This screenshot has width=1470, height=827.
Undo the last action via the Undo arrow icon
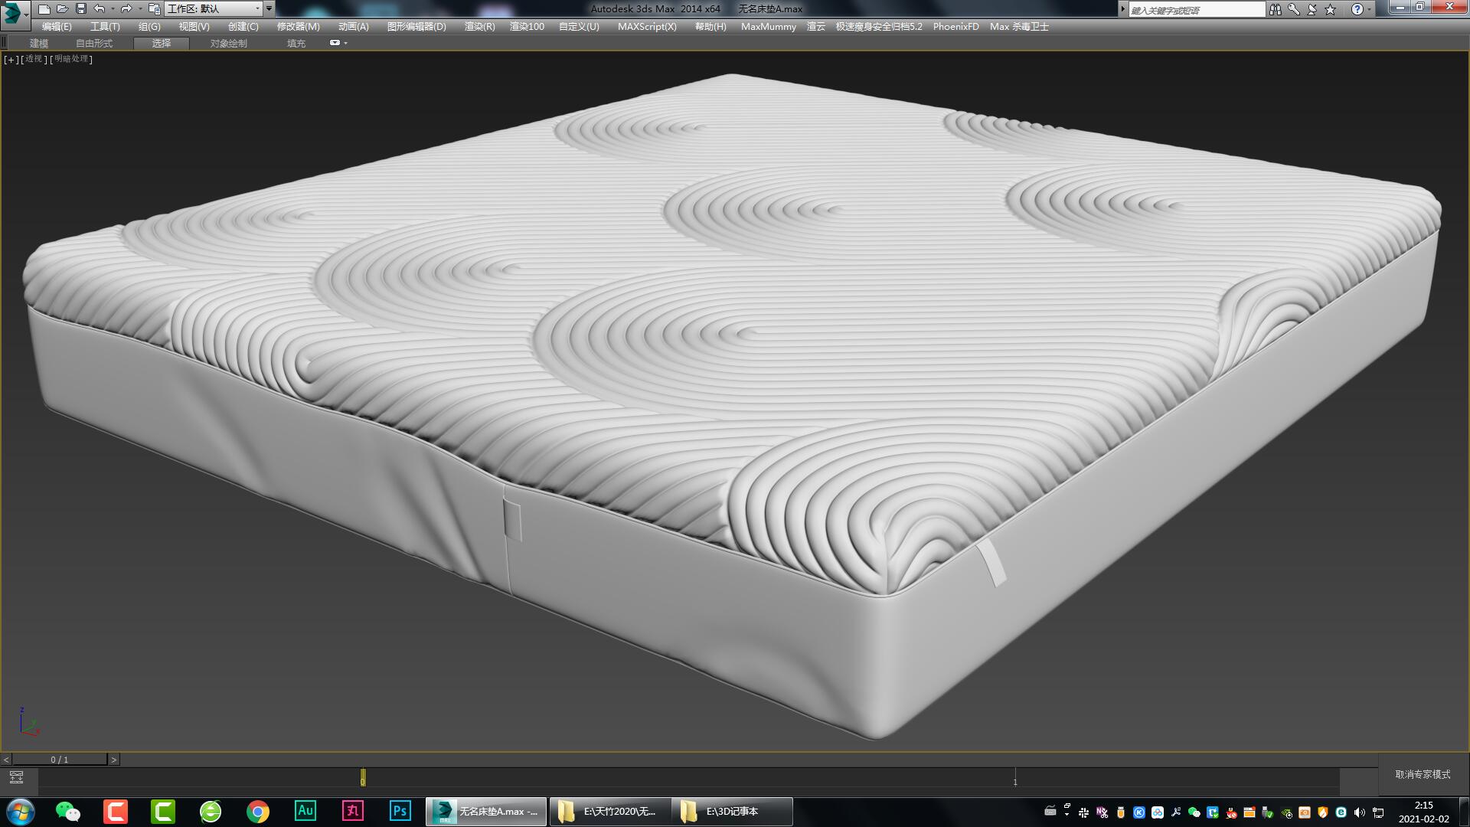(98, 8)
